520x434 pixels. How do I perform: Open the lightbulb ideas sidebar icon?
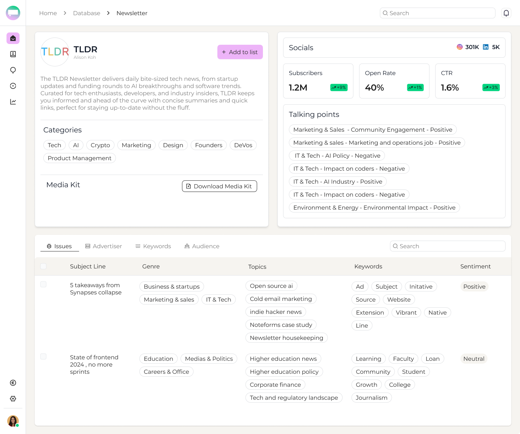[x=13, y=70]
